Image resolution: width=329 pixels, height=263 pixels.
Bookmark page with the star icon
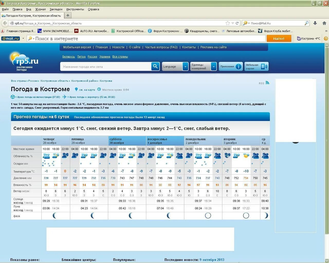[x=228, y=23]
